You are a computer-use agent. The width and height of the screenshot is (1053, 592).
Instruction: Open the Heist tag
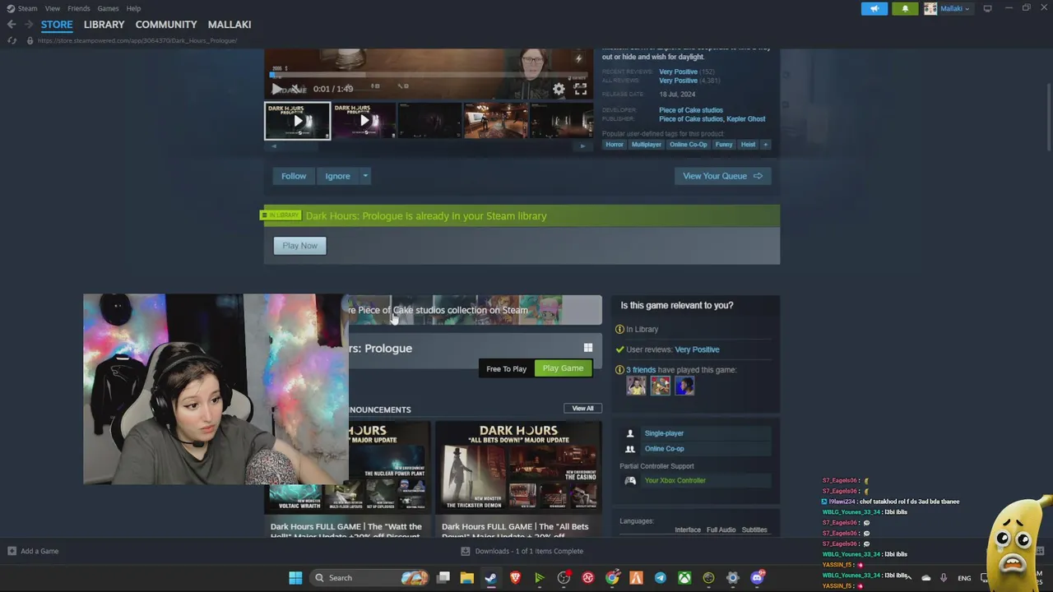click(x=748, y=145)
